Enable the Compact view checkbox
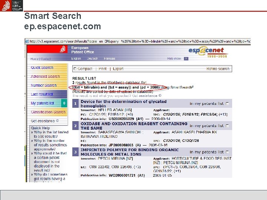The image size is (267, 200). (75, 69)
